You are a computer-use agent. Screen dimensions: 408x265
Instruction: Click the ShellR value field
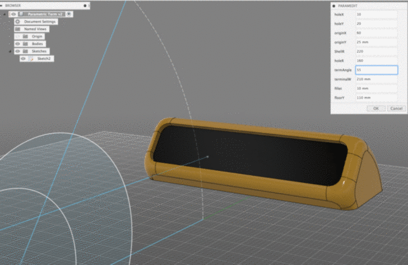[376, 51]
